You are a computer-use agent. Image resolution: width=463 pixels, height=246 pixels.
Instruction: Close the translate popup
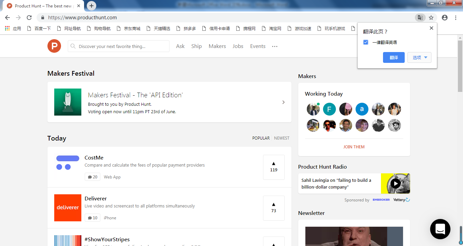[x=431, y=28]
